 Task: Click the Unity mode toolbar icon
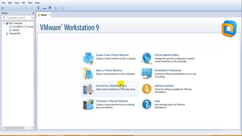tap(56, 8)
